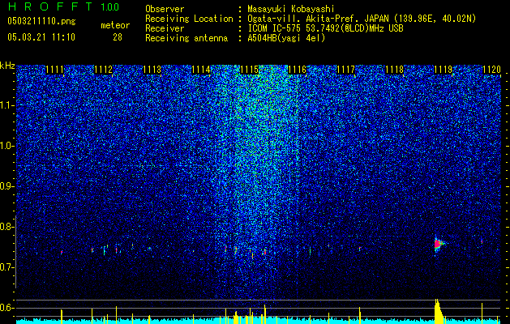This screenshot has width=510, height=324.
Task: Click the date stamp 05.03.21 11:10
Action: coord(41,37)
